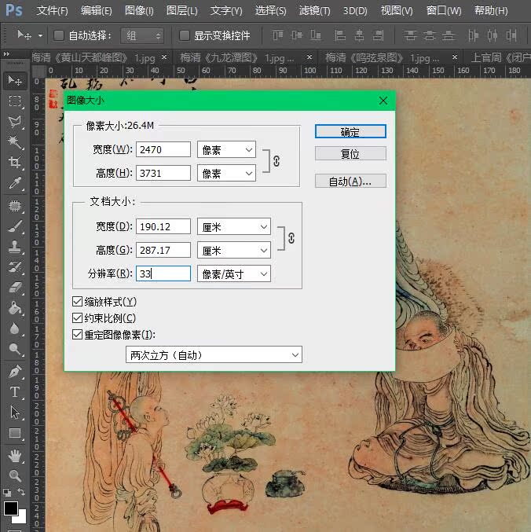Select the Path Selection tool

click(15, 413)
